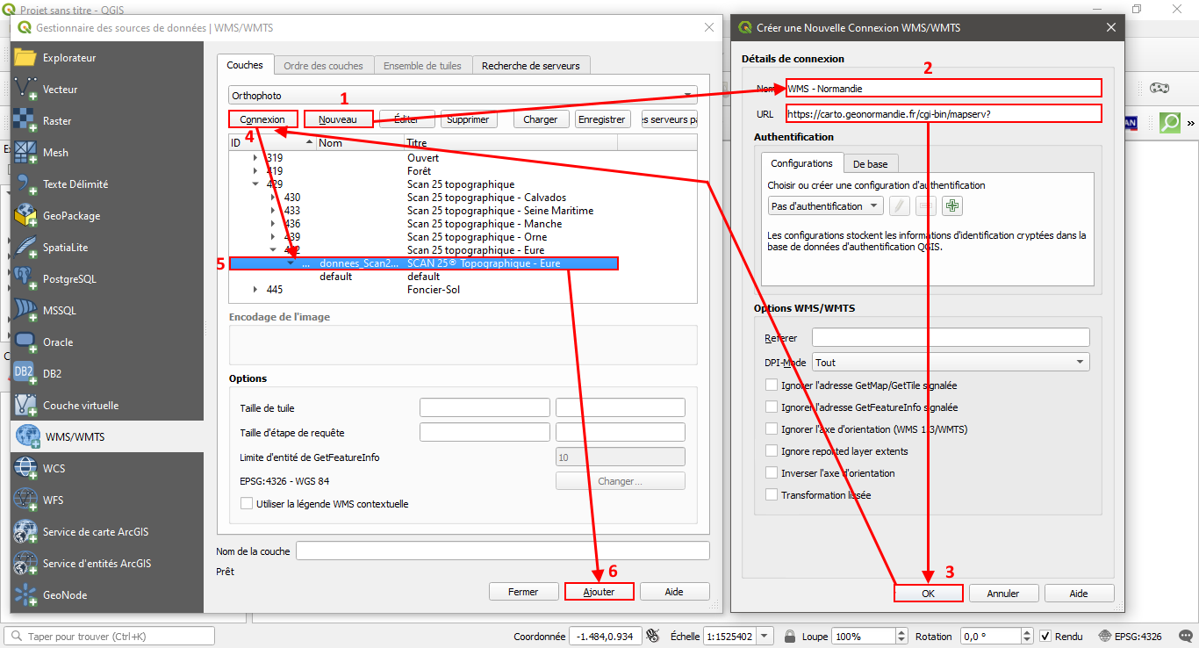The width and height of the screenshot is (1199, 648).
Task: Open the Mesh data source
Action: tap(107, 153)
